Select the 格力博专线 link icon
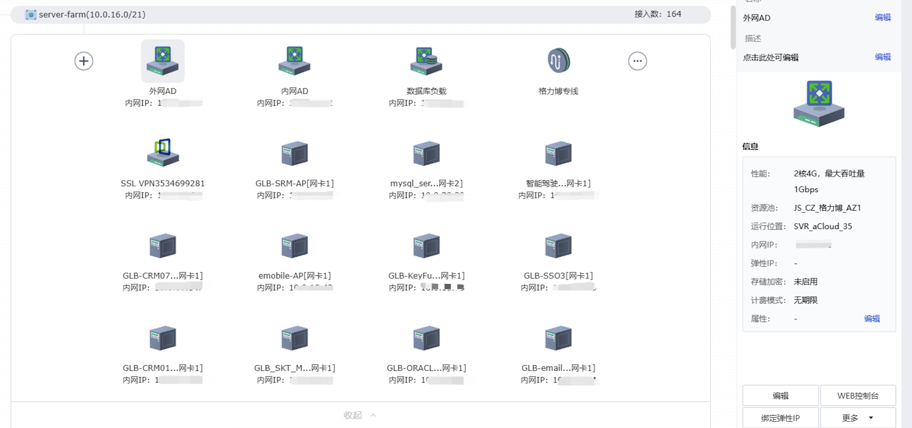912x428 pixels. pos(558,61)
